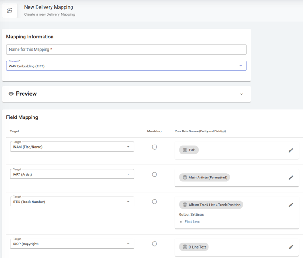Edit the Album Track List data source
Screen dimensions: 303x258
291,205
